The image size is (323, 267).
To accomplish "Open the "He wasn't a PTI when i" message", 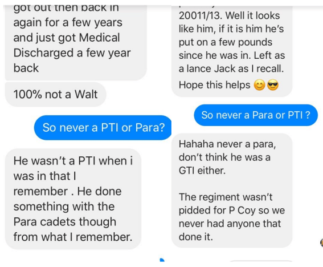I will pos(73,199).
